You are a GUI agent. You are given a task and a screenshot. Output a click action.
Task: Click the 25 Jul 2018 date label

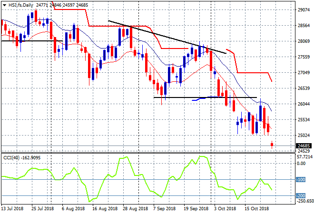[x=42, y=209]
